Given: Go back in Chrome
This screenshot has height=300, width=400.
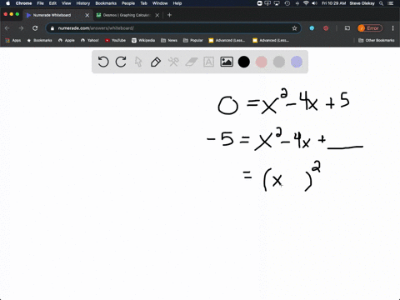Looking at the screenshot, I should [7, 28].
